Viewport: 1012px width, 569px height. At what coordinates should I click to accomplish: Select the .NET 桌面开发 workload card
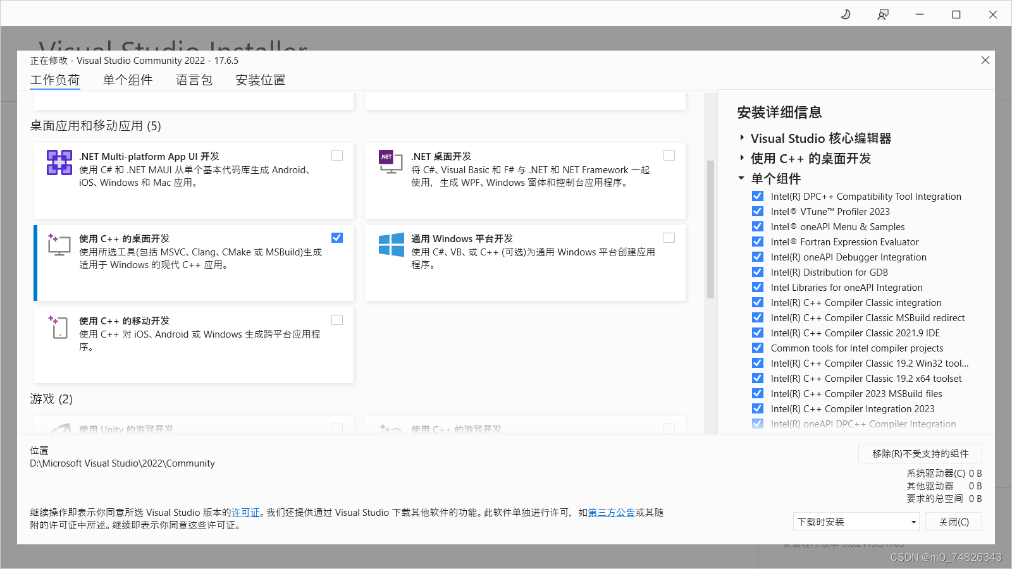526,181
